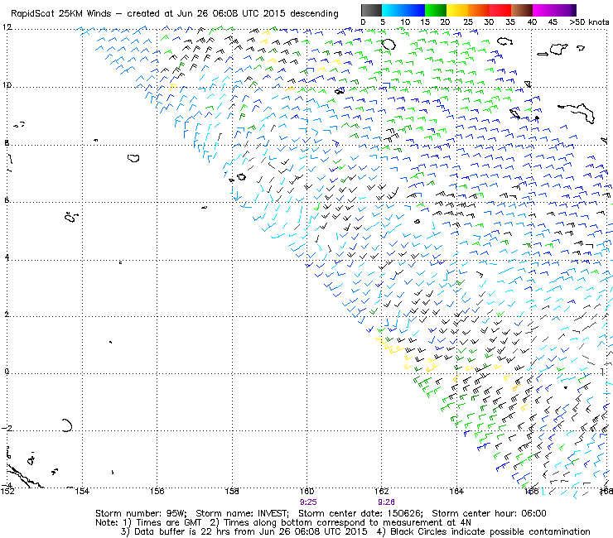The height and width of the screenshot is (538, 613).
Task: Click the longitude 162 axis label
Action: 382,491
